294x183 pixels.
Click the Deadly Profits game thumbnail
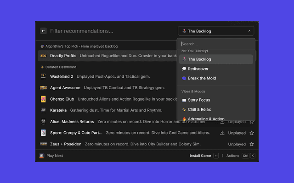click(43, 56)
